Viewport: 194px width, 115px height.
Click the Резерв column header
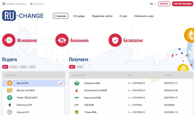tap(168, 75)
